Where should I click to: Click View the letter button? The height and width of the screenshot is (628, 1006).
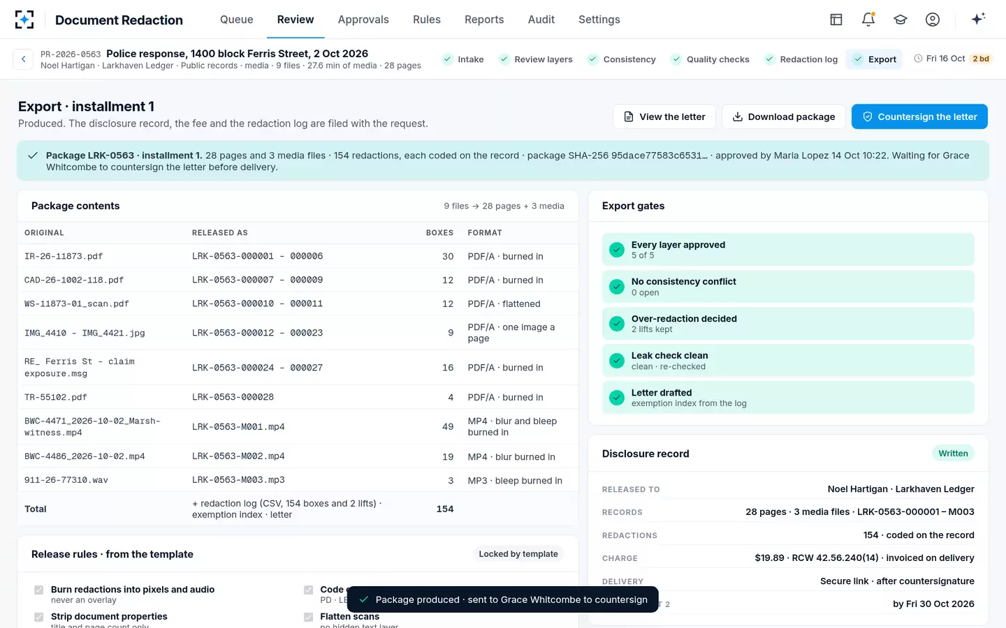click(664, 117)
